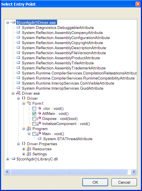This screenshot has height=191, width=142.
Task: Expand the Resources class node
Action: (24, 149)
